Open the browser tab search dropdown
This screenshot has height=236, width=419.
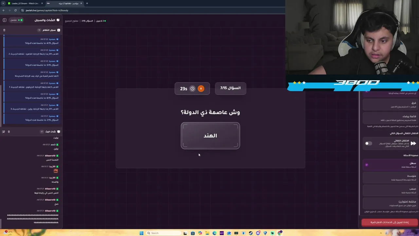[x=3, y=3]
